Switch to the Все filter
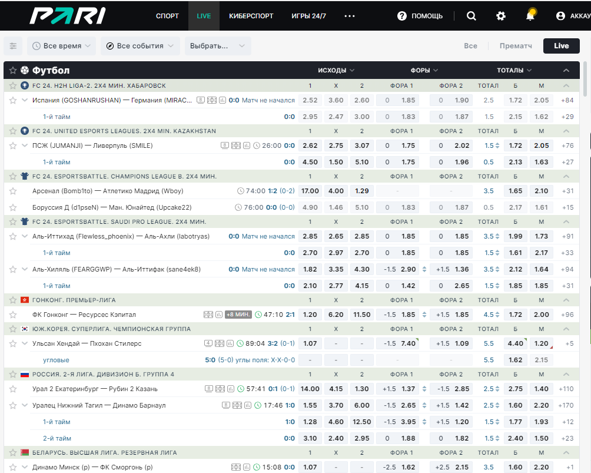The height and width of the screenshot is (473, 591). 470,45
